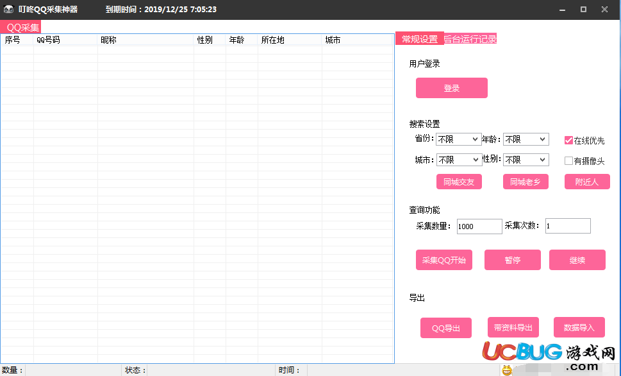Select the 常规设置 tab
This screenshot has width=621, height=376.
pyautogui.click(x=419, y=39)
